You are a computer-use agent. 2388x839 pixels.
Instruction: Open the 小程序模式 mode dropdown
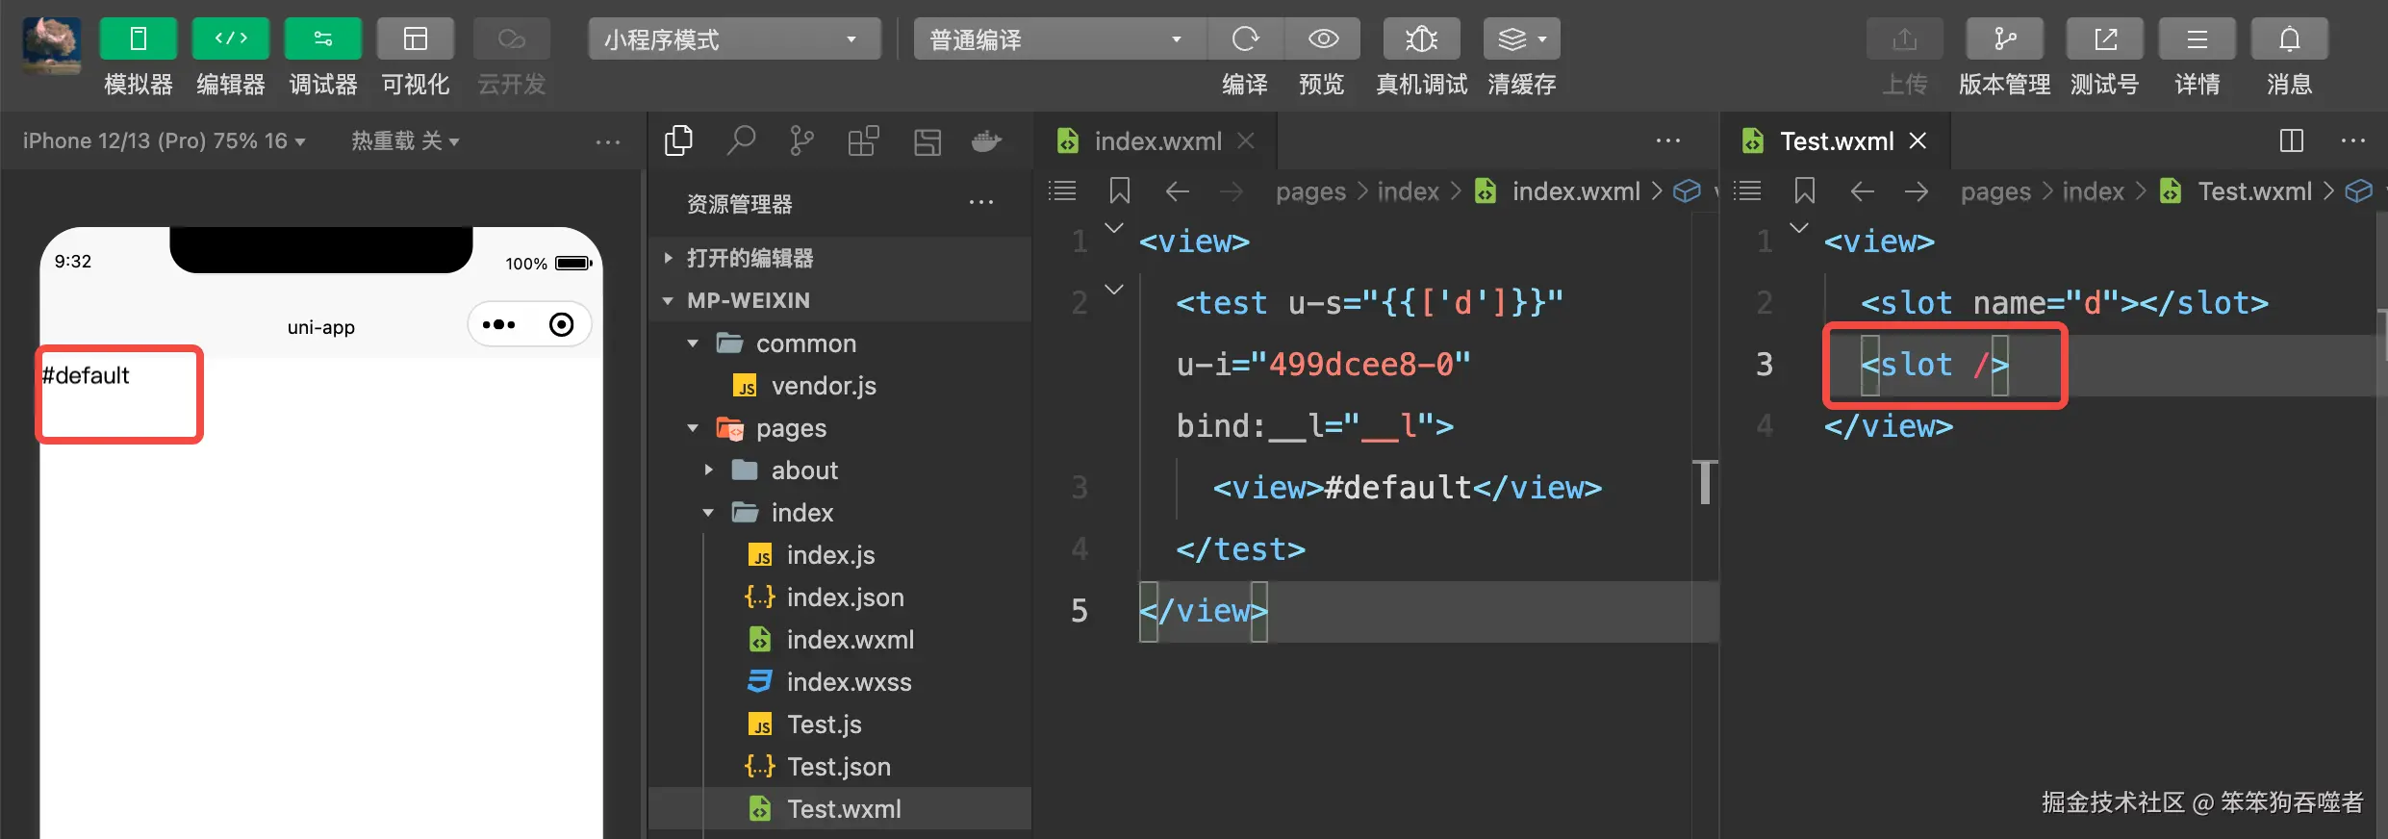tap(734, 39)
